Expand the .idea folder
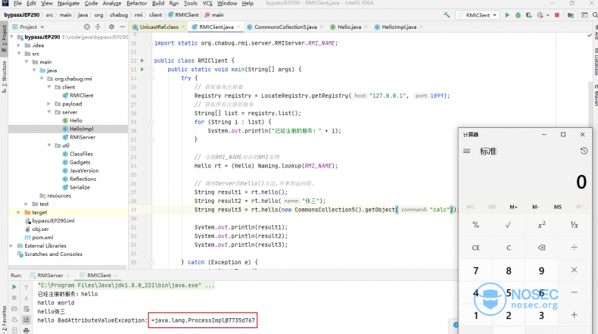 [19, 45]
